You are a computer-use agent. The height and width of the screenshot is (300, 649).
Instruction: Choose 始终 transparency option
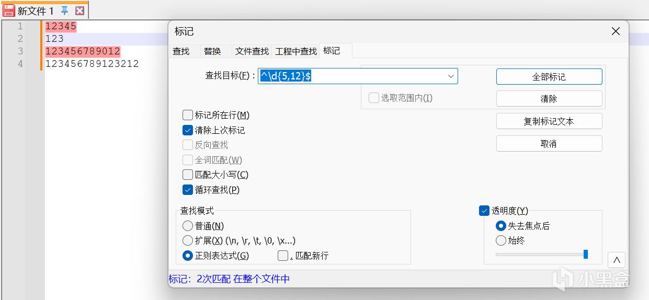pos(501,240)
